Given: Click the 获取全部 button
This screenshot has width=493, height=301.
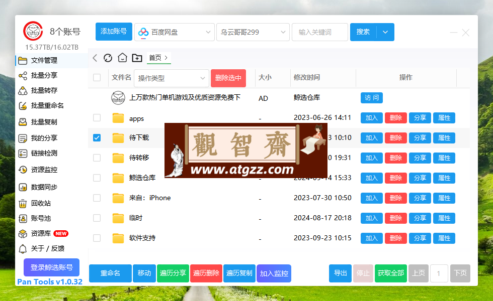Looking at the screenshot, I should pos(391,273).
